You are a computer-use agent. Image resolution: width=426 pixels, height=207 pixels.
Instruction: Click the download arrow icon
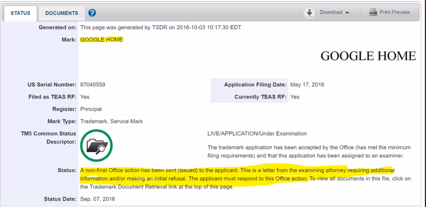pyautogui.click(x=309, y=12)
